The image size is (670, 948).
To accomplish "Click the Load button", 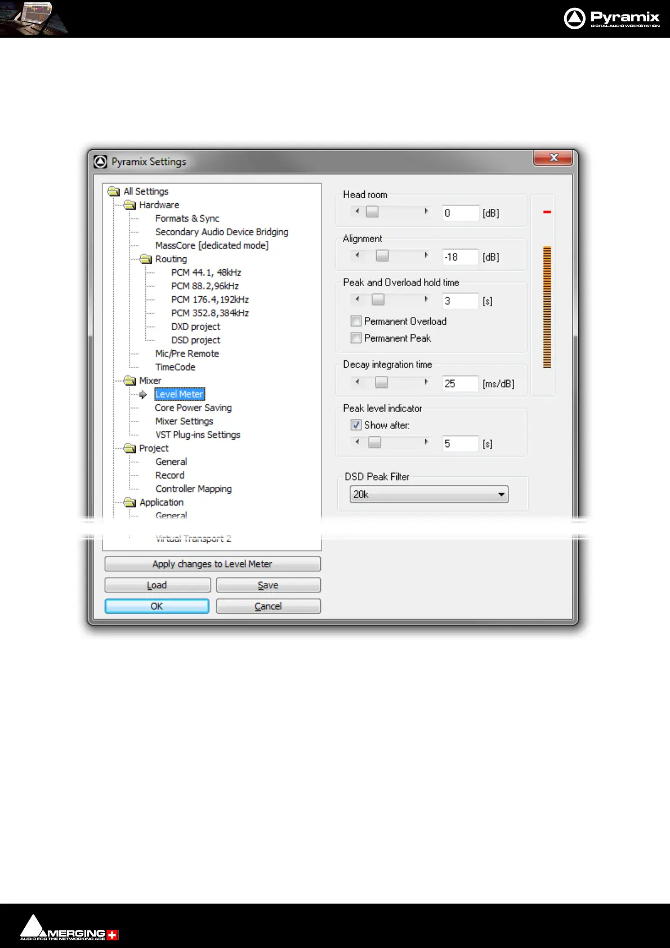I will click(157, 585).
